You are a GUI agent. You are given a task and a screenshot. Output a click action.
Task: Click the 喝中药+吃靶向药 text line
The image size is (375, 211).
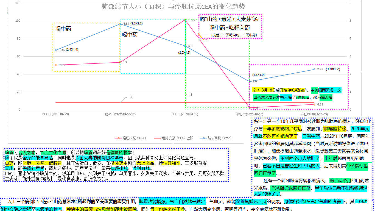tap(230, 27)
